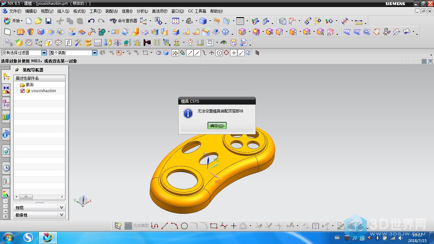Open a file with the folder icon
This screenshot has width=434, height=244.
point(38,21)
